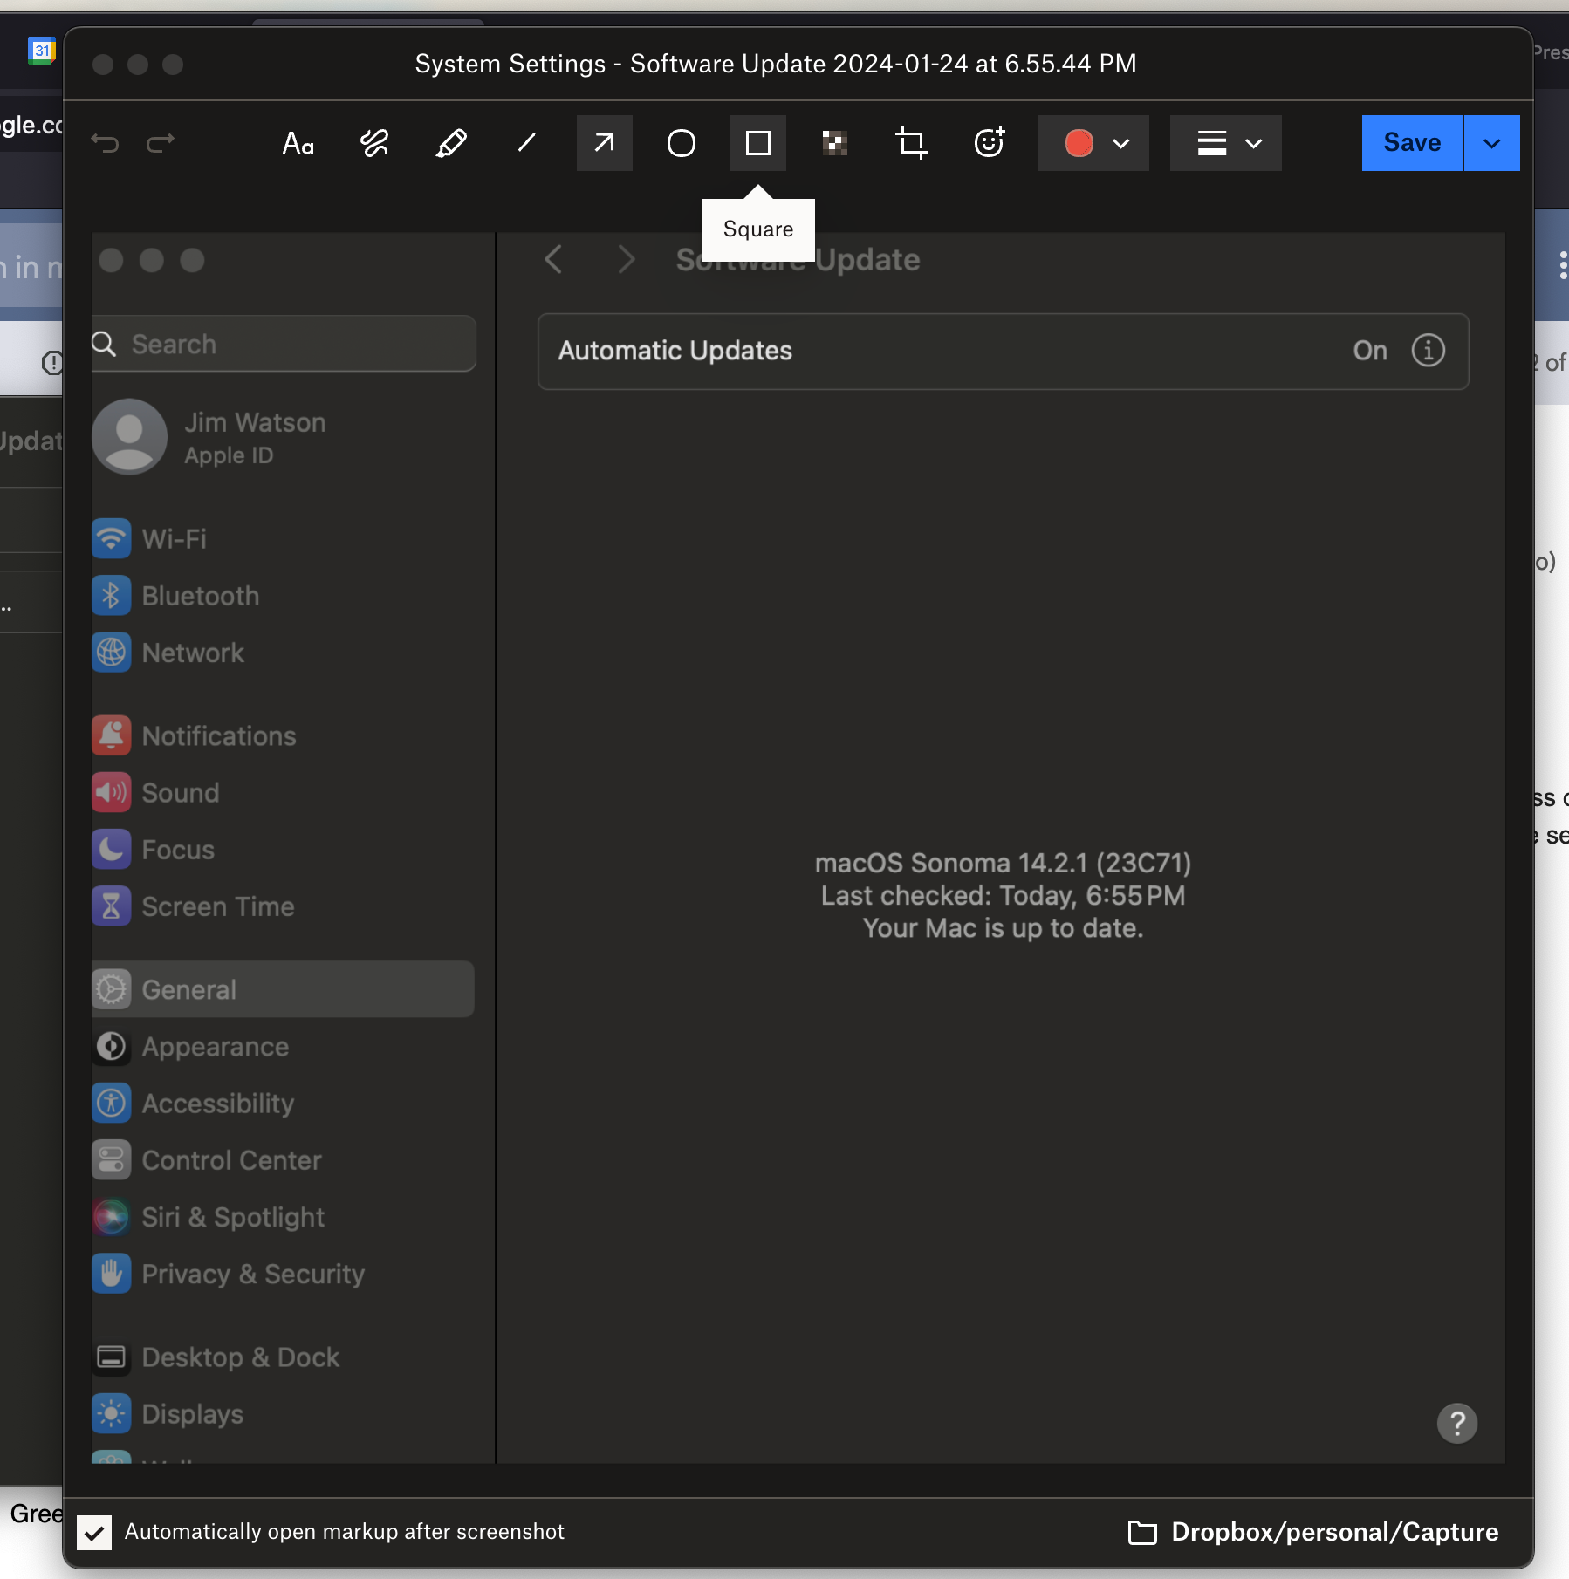The image size is (1569, 1579).
Task: Toggle Automatically open markup after screenshot
Action: point(94,1533)
